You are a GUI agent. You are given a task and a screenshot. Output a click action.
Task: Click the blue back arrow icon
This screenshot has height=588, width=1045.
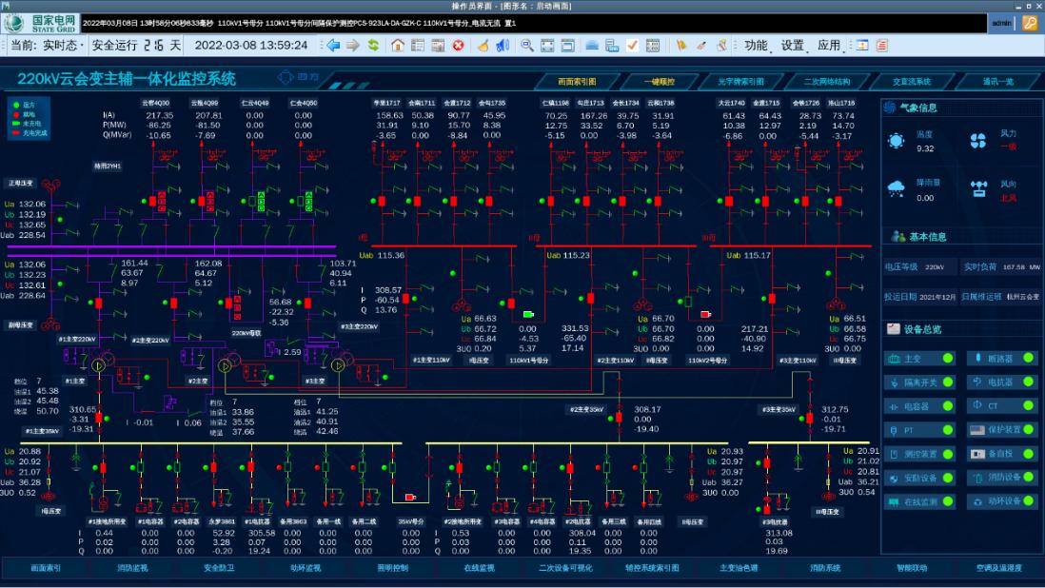pyautogui.click(x=333, y=45)
